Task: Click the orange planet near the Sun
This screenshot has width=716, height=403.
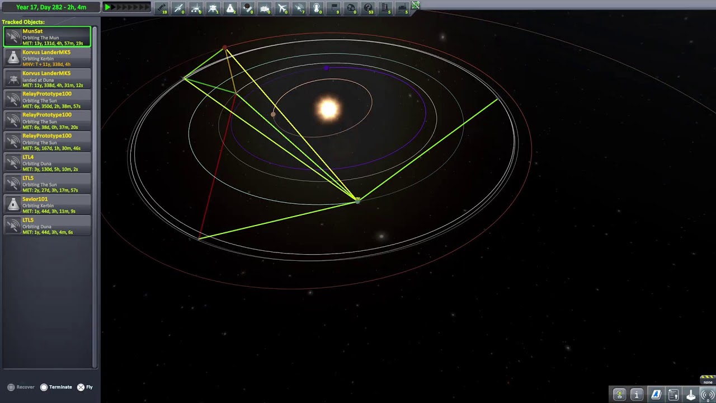Action: 273,114
